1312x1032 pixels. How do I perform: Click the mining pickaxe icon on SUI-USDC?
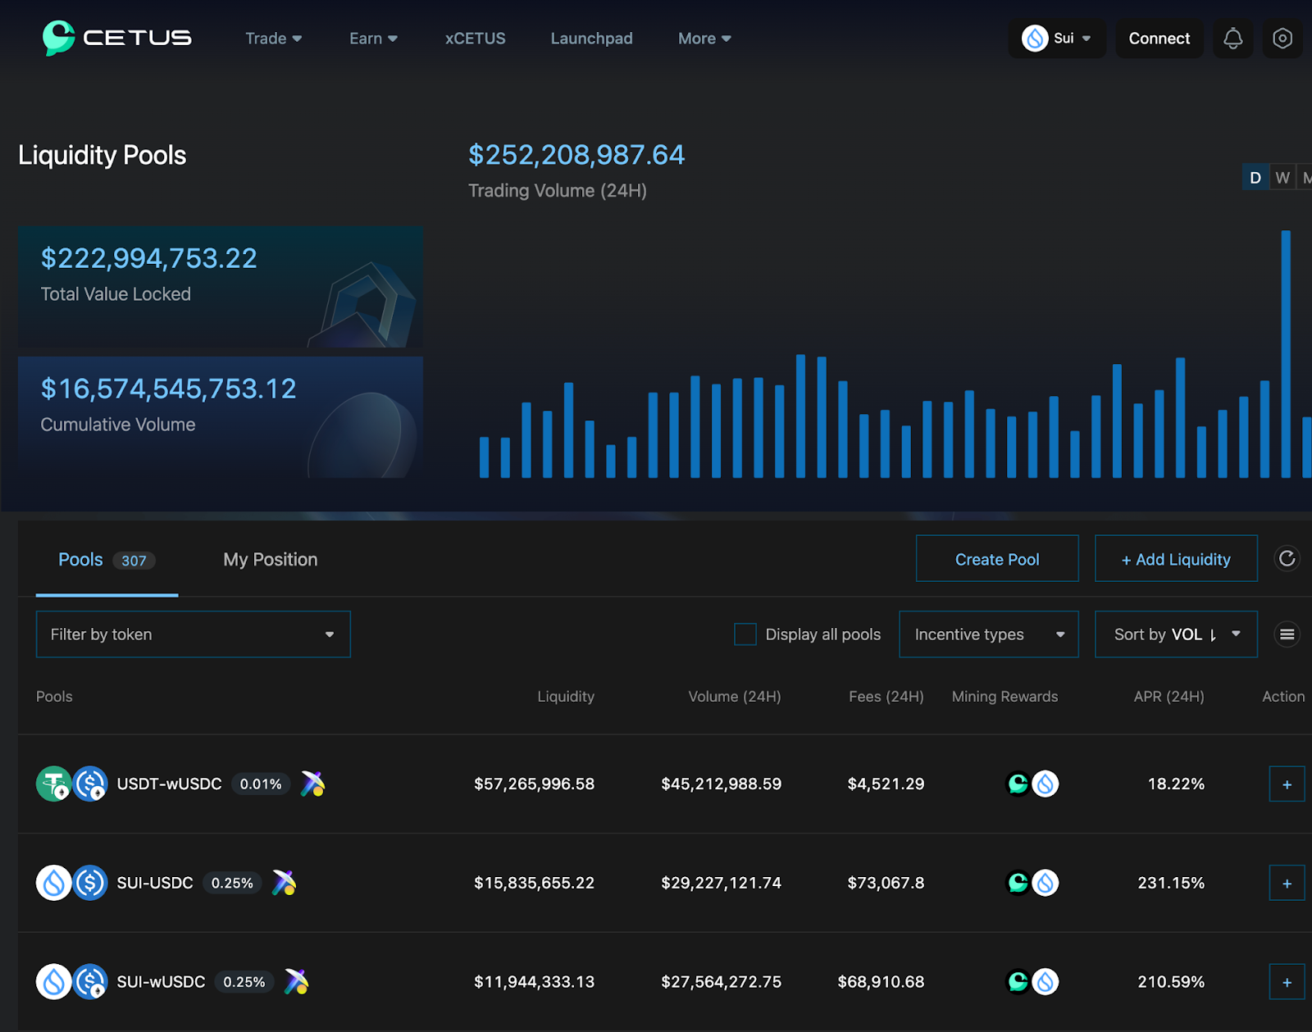click(284, 883)
